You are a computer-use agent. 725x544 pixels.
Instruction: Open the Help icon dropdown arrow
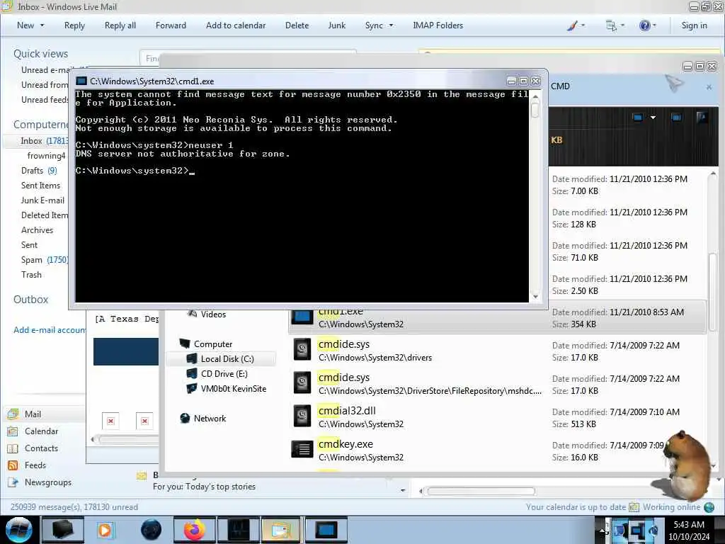(x=654, y=25)
